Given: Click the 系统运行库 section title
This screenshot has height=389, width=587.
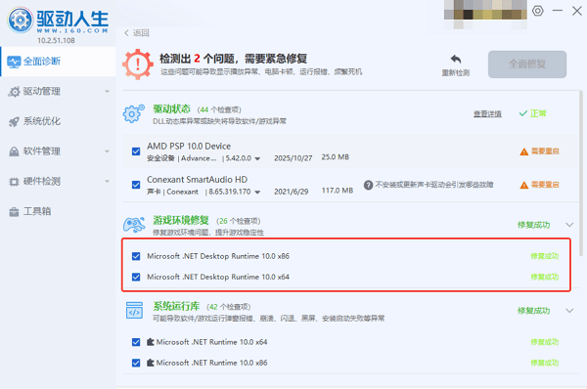Looking at the screenshot, I should click(x=176, y=306).
